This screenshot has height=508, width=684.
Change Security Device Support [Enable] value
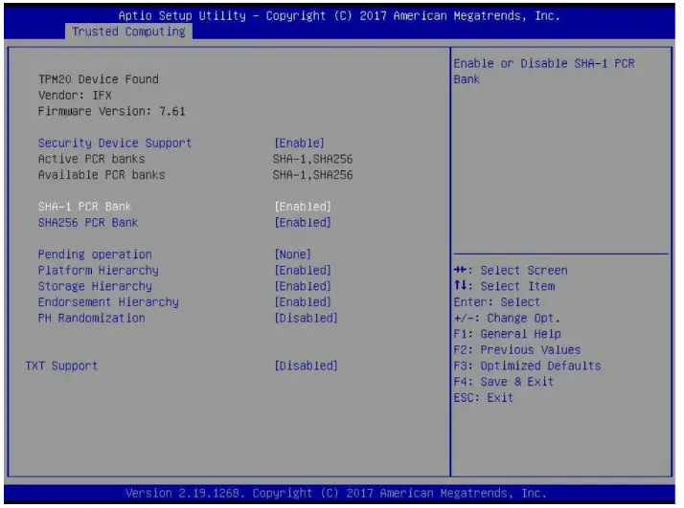point(299,143)
